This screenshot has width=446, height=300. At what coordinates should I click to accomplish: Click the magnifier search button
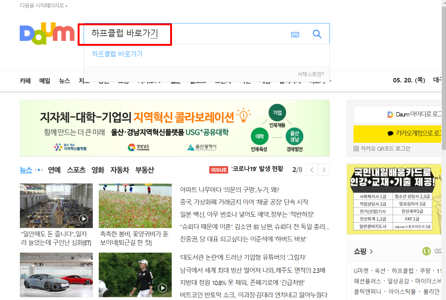coord(317,34)
